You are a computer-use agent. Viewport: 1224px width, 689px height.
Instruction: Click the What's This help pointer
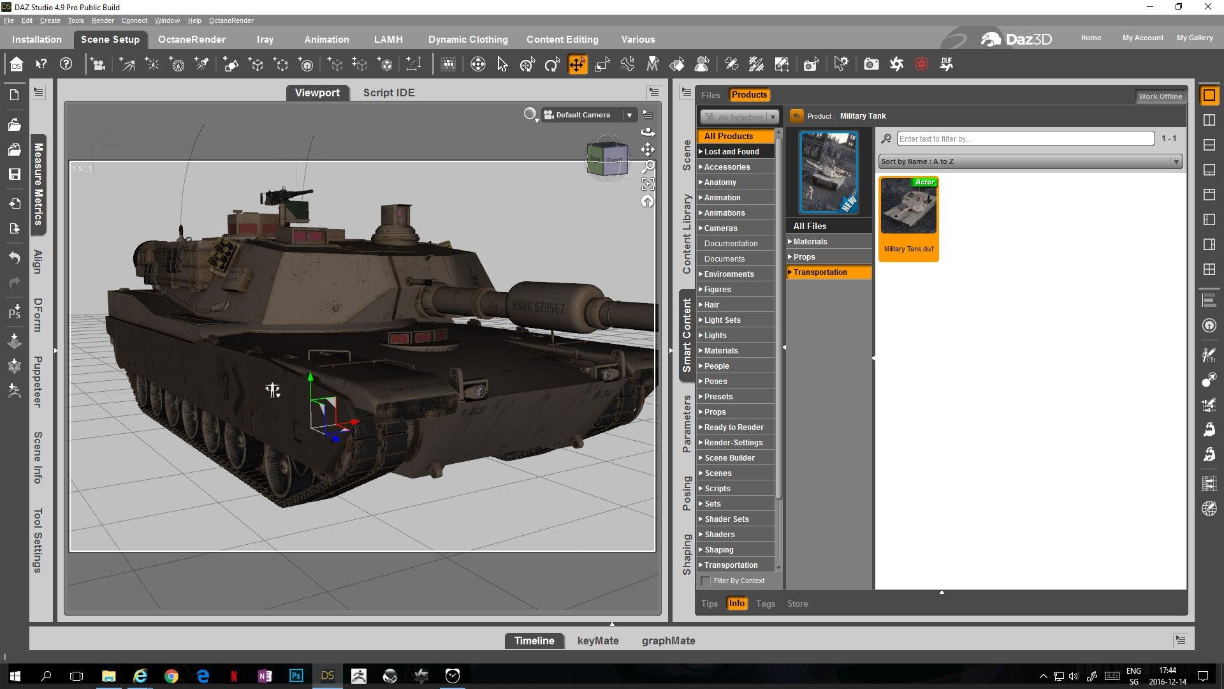tap(41, 64)
